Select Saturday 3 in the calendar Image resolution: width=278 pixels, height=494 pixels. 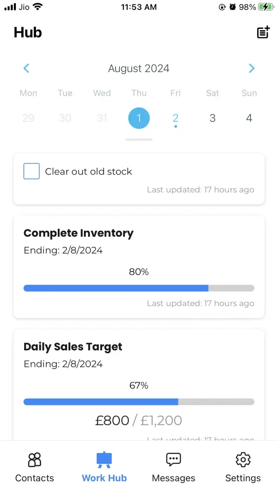(212, 118)
